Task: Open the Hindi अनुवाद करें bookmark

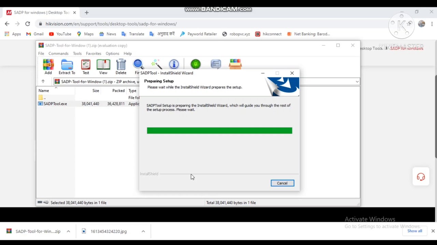Action: click(162, 34)
